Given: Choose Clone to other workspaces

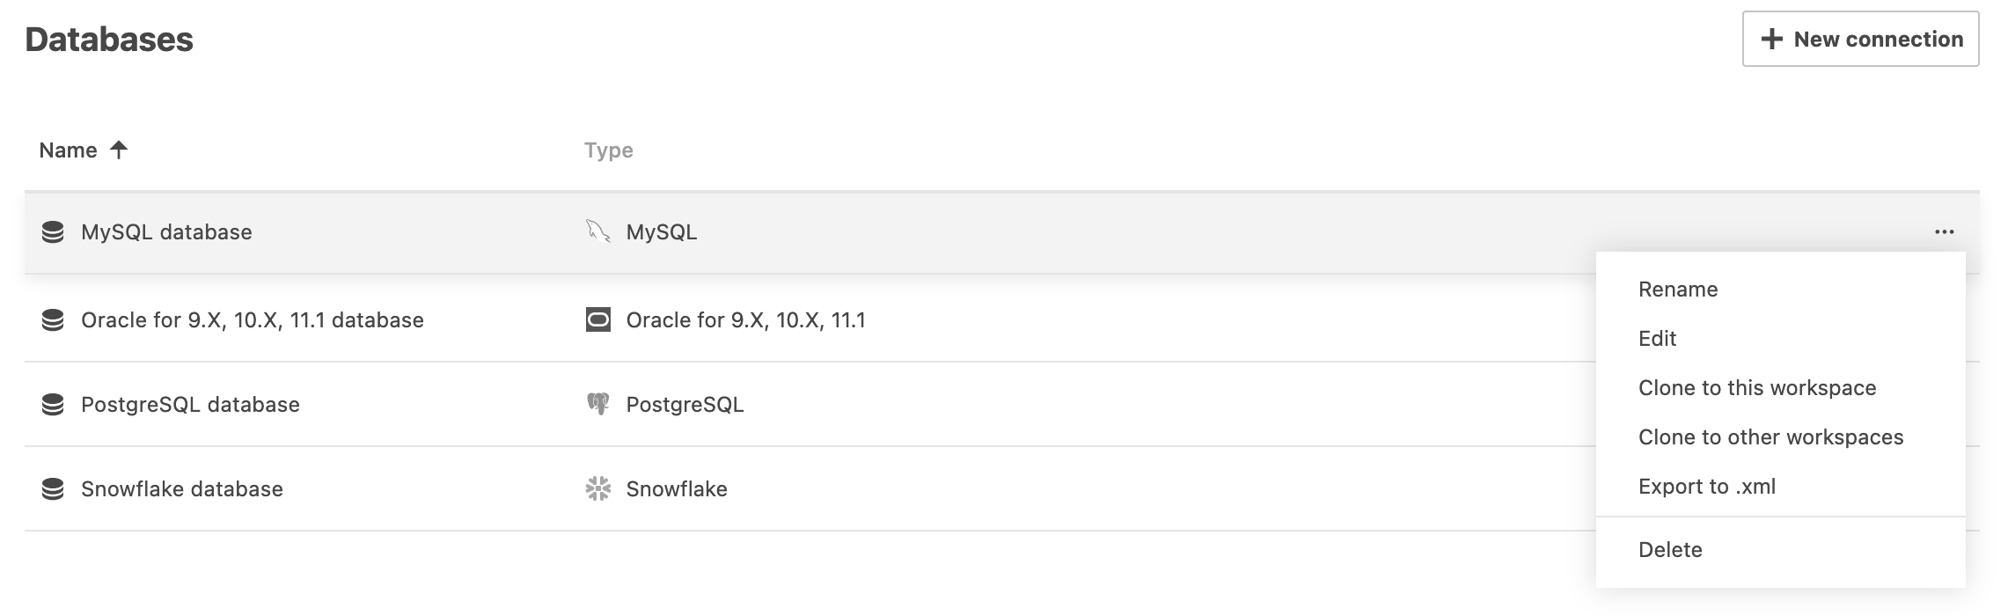Looking at the screenshot, I should click(1770, 436).
